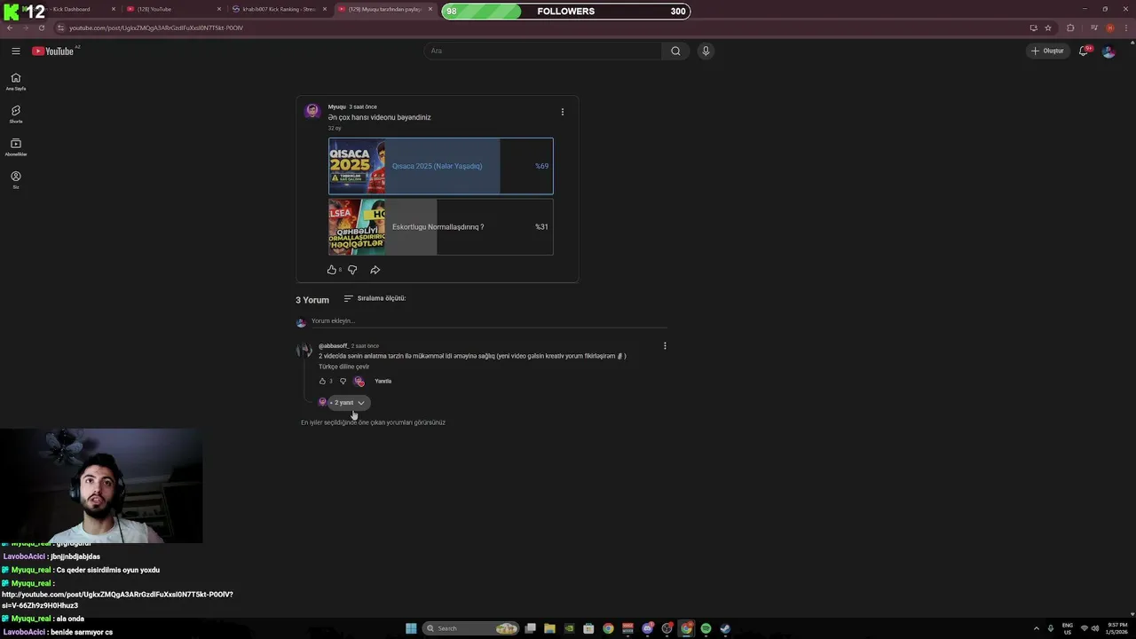This screenshot has width=1136, height=639.
Task: Open @abbasoff_ commenter profile link
Action: (333, 346)
